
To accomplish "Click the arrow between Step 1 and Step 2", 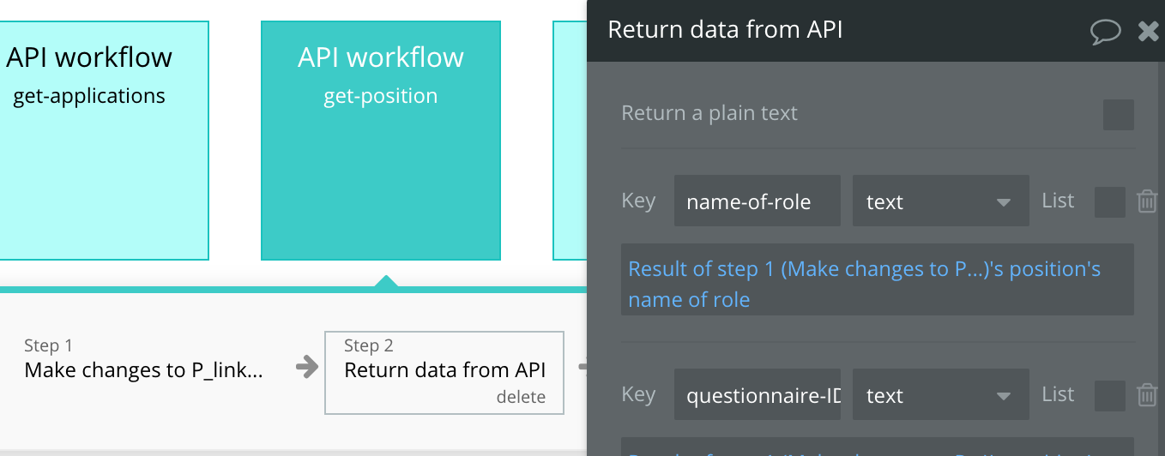I will click(306, 368).
